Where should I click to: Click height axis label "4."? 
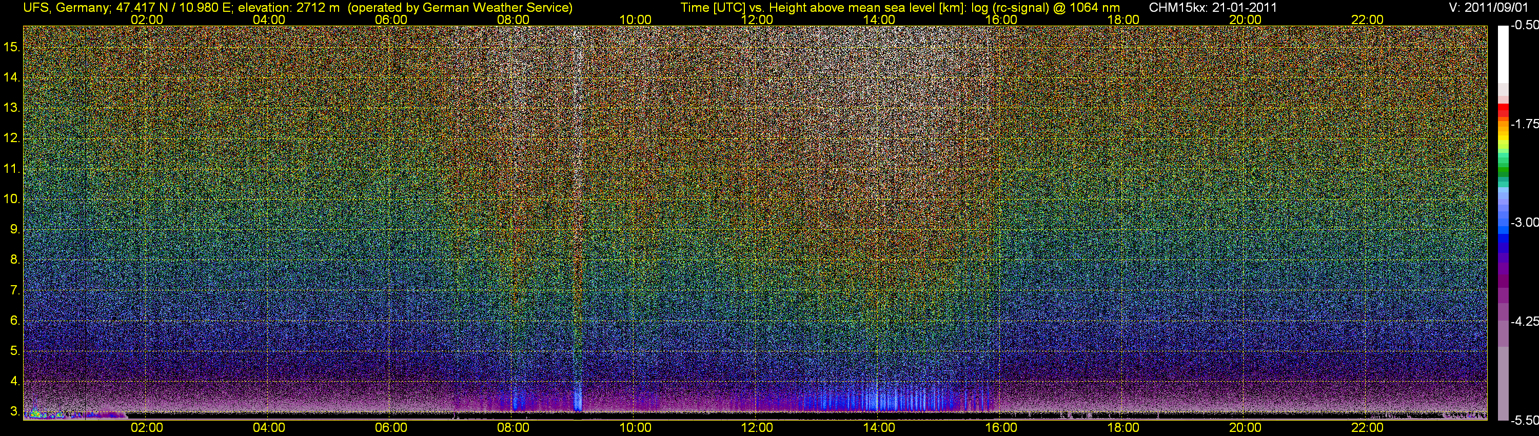pos(15,381)
